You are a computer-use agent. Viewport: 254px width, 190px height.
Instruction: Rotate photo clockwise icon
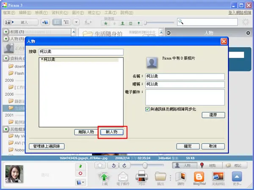tap(124, 166)
